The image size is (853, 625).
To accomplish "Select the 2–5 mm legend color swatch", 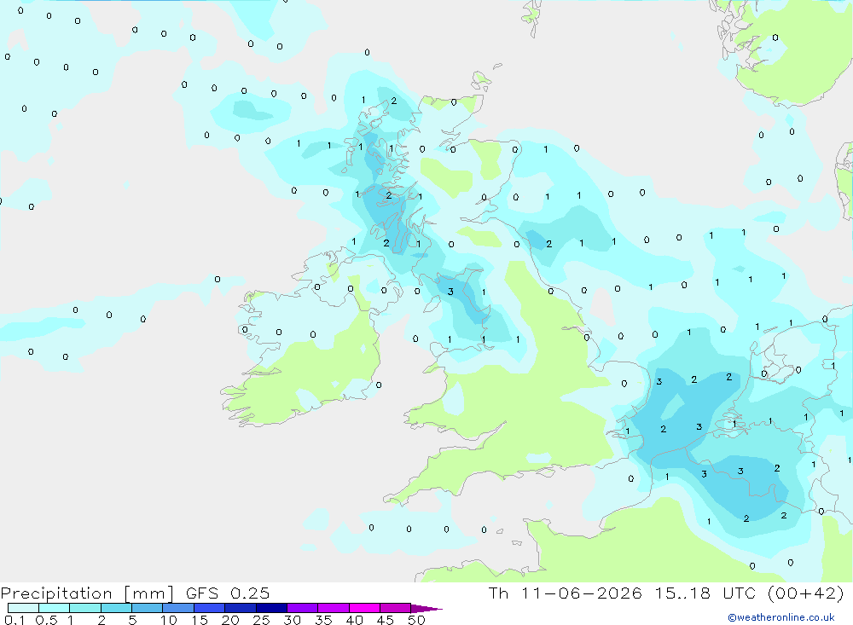I will pyautogui.click(x=116, y=608).
